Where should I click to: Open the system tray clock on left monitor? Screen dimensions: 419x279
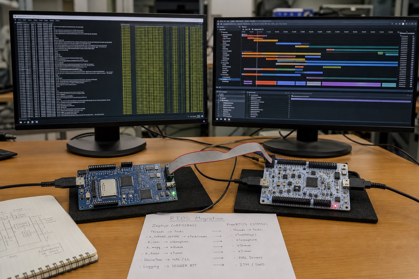198,117
